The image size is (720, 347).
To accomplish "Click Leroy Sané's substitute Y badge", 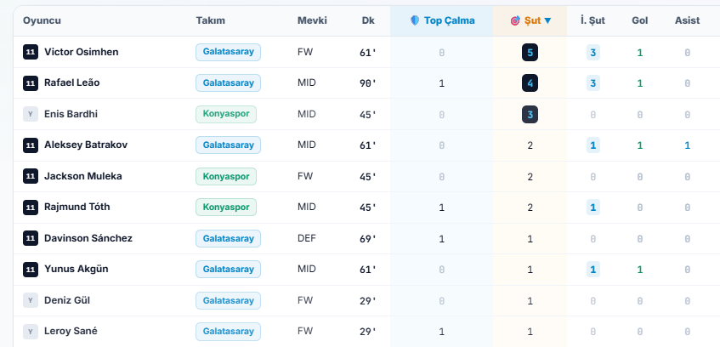I will tap(31, 332).
